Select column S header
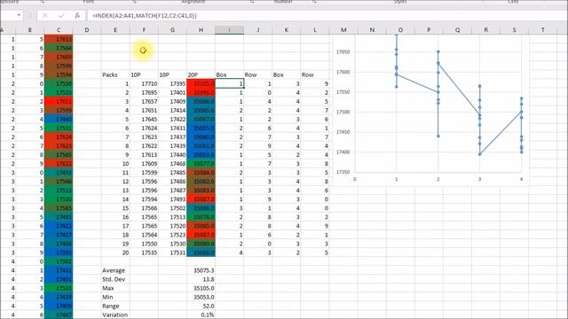This screenshot has height=319, width=568. point(515,30)
